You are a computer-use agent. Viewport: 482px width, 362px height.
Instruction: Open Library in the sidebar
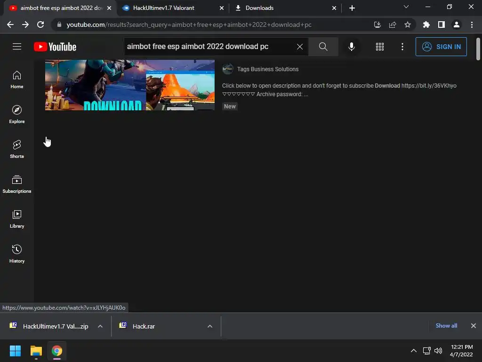(17, 219)
